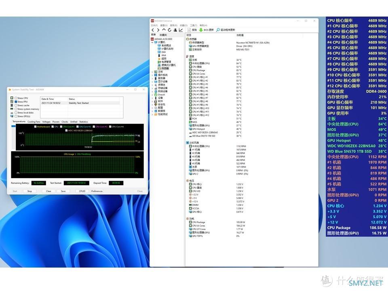The width and height of the screenshot is (388, 291).
Task: Click the 项目 column header
Action: 189,35
